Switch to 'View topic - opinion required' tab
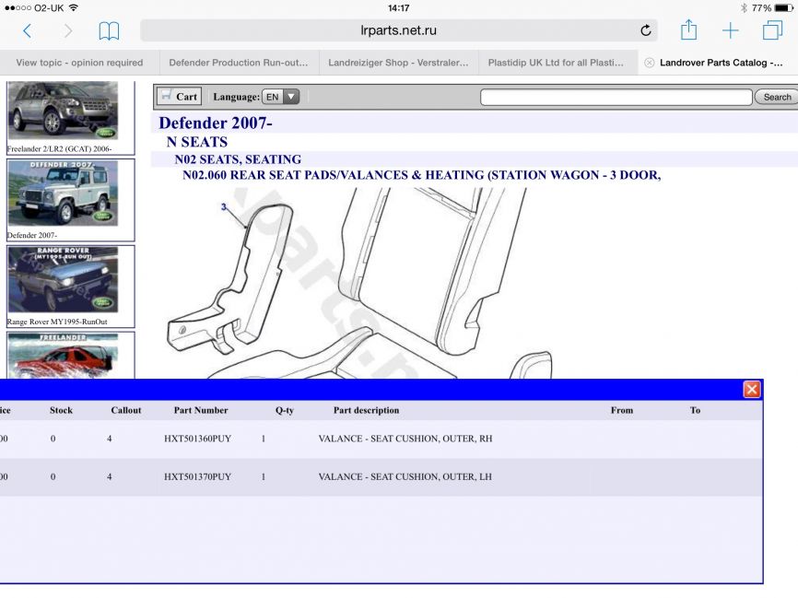Image resolution: width=798 pixels, height=598 pixels. coord(79,63)
